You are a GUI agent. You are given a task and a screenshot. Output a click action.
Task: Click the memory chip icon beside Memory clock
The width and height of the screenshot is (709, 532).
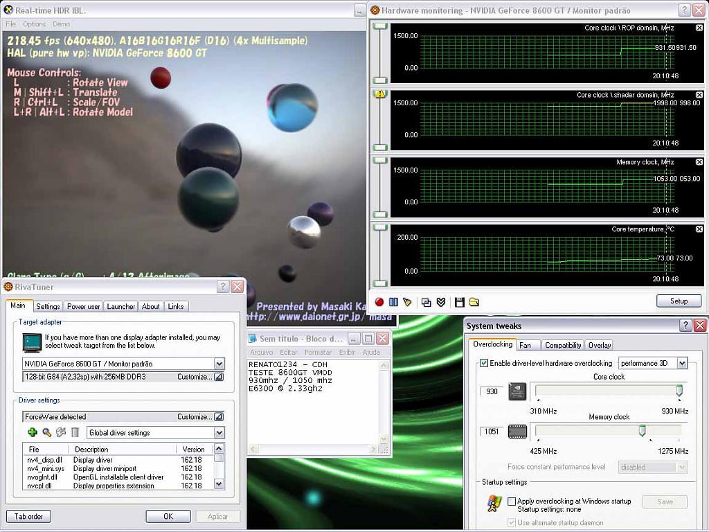pyautogui.click(x=517, y=431)
